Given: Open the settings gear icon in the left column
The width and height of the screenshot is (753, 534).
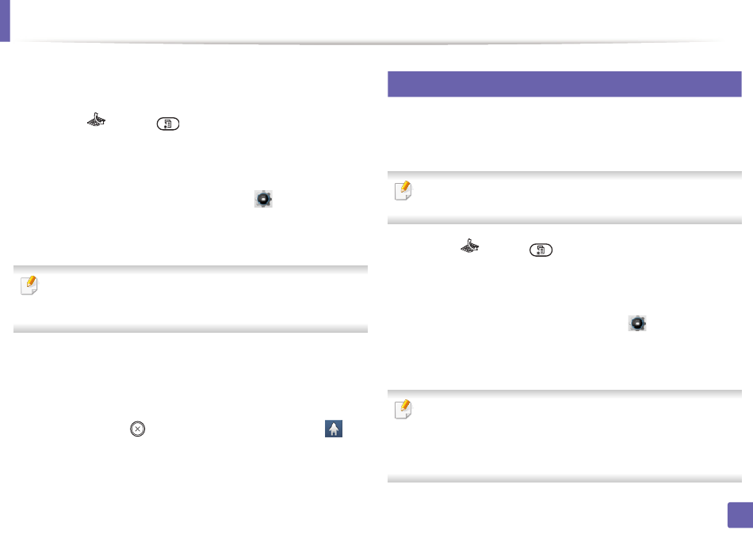Looking at the screenshot, I should pyautogui.click(x=263, y=199).
